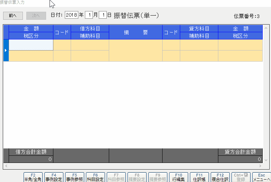Click vertical scrollbar down arrow

coord(265,159)
